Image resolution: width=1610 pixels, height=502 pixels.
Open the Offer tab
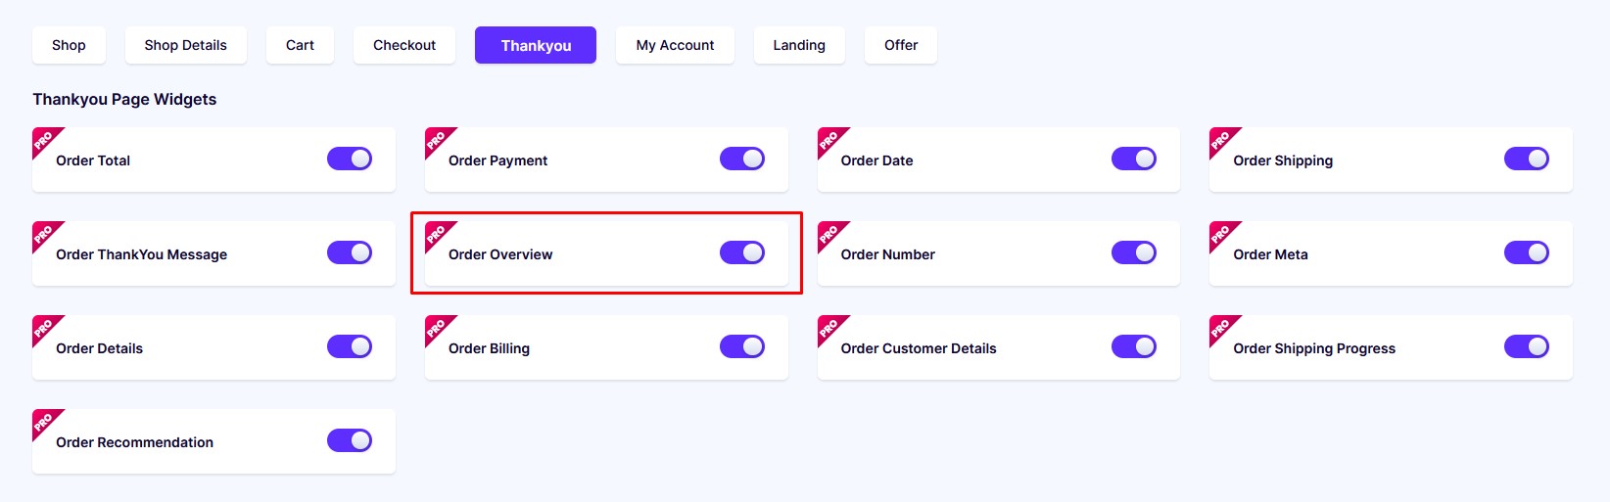(901, 45)
